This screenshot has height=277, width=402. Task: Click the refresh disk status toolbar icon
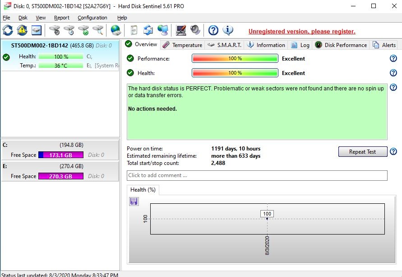8,30
